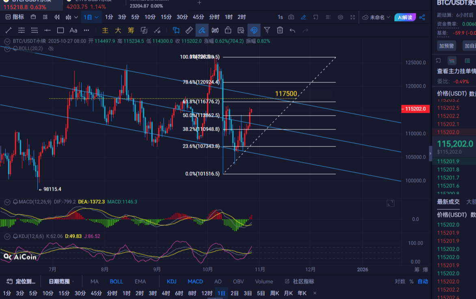Delete drawings with the trash icon
476x299 pixels.
(x=280, y=30)
